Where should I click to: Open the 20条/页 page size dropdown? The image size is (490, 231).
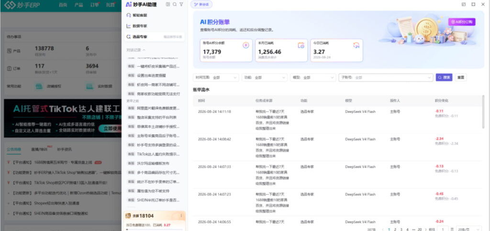click(x=469, y=230)
